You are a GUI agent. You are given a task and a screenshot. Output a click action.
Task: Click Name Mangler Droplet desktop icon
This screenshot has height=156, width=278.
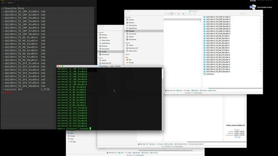[x=253, y=7]
